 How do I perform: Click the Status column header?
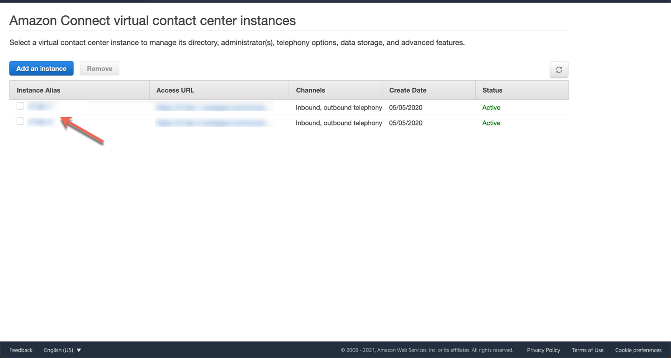coord(492,90)
